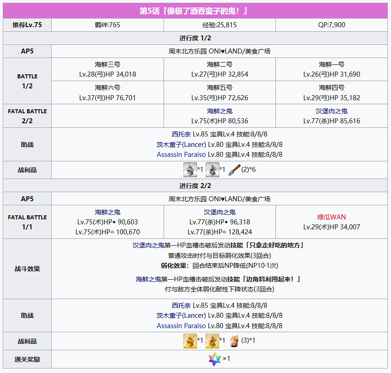Click the 海鲜三号 enemy link

click(107, 63)
